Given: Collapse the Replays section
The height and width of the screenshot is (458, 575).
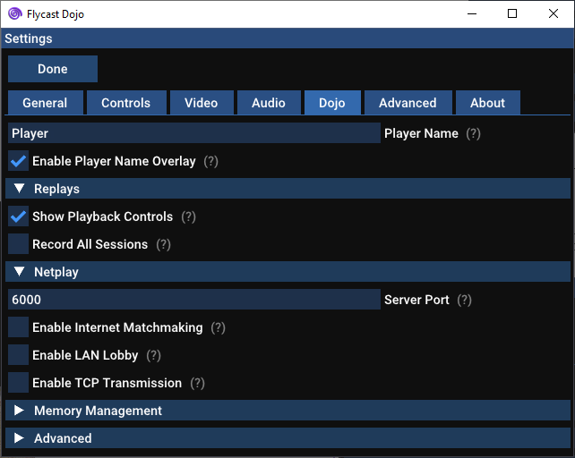Looking at the screenshot, I should pyautogui.click(x=287, y=189).
